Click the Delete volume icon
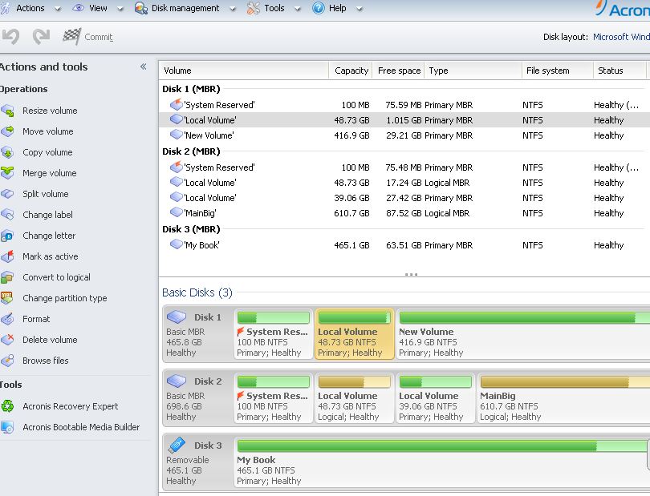The width and height of the screenshot is (650, 496). coord(7,340)
